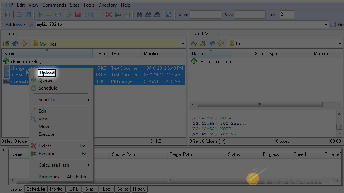Switch to the Stats tab
Viewport: 344px width, 193px height.
[x=90, y=189]
